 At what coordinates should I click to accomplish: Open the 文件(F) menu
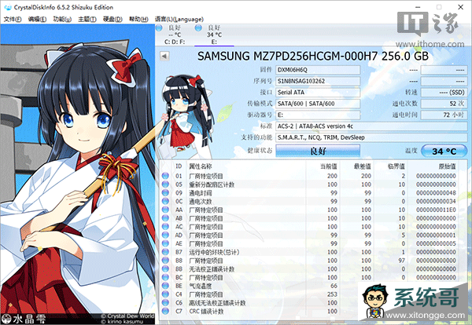[x=13, y=19]
